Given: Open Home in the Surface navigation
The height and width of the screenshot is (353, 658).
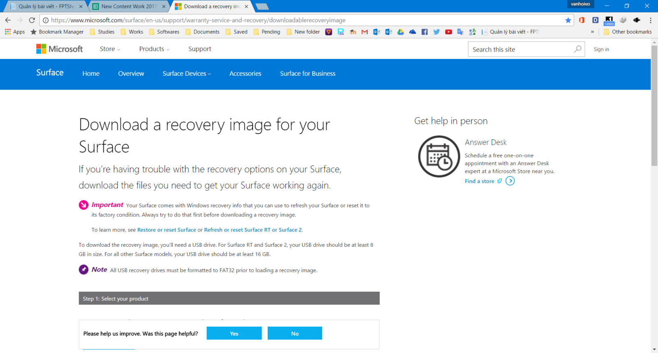Looking at the screenshot, I should (91, 74).
